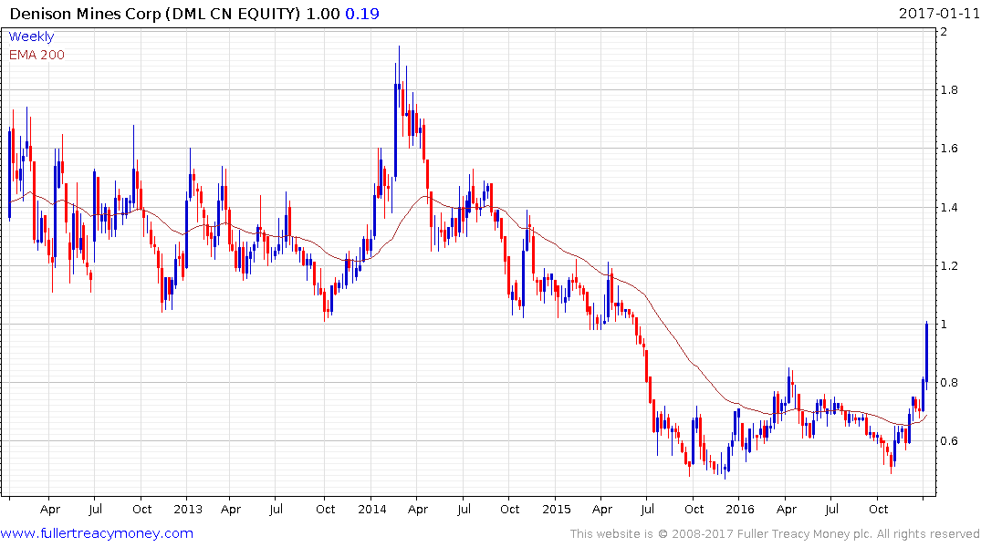
Task: Open the www.fullertreacymoney.com link
Action: click(97, 533)
